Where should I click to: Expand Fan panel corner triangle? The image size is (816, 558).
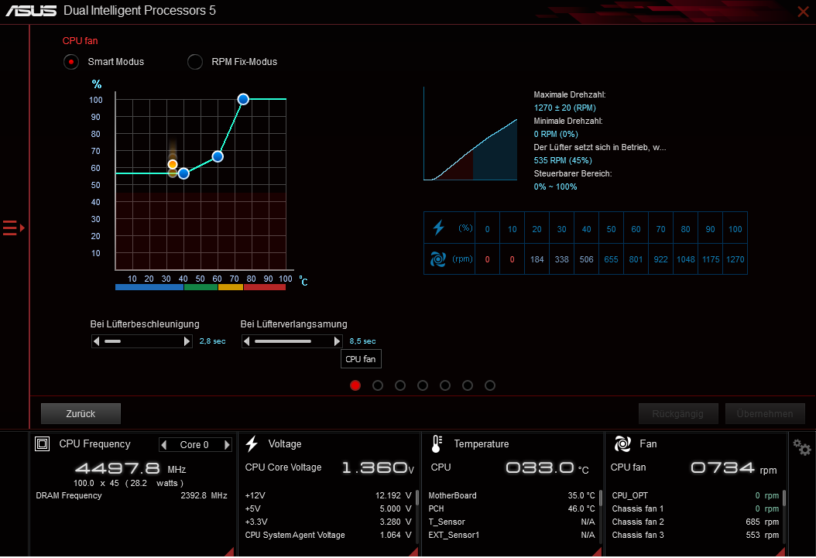(x=780, y=552)
